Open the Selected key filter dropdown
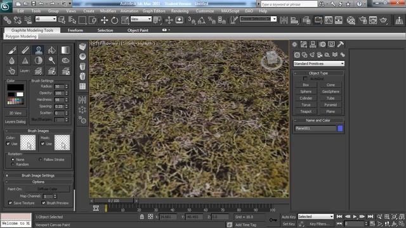 pyautogui.click(x=316, y=217)
